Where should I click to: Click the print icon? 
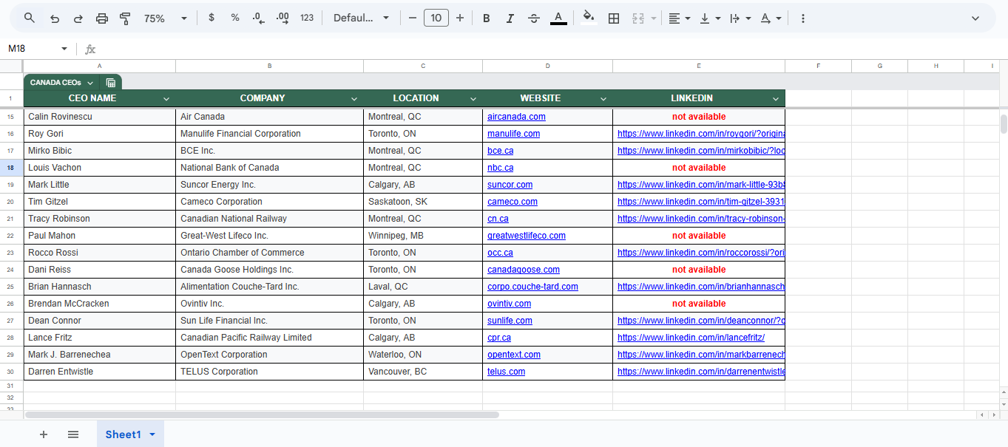coord(102,18)
